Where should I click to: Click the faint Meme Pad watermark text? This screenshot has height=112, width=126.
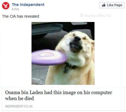[x=95, y=15]
